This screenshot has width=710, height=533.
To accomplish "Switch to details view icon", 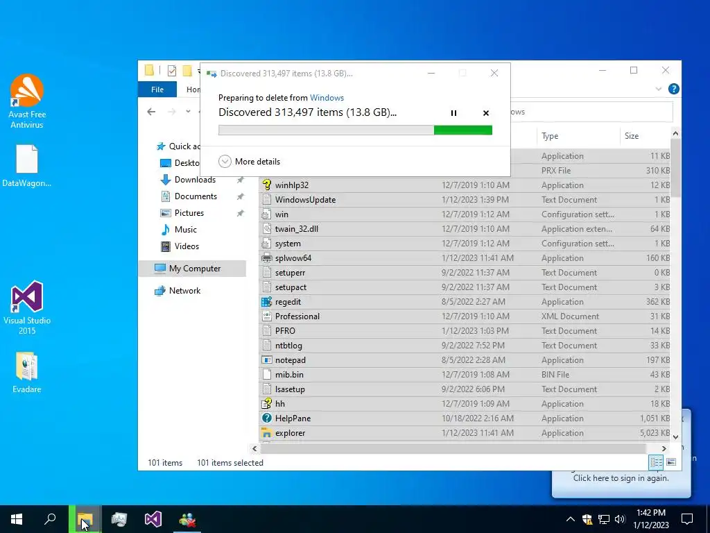I will point(656,462).
